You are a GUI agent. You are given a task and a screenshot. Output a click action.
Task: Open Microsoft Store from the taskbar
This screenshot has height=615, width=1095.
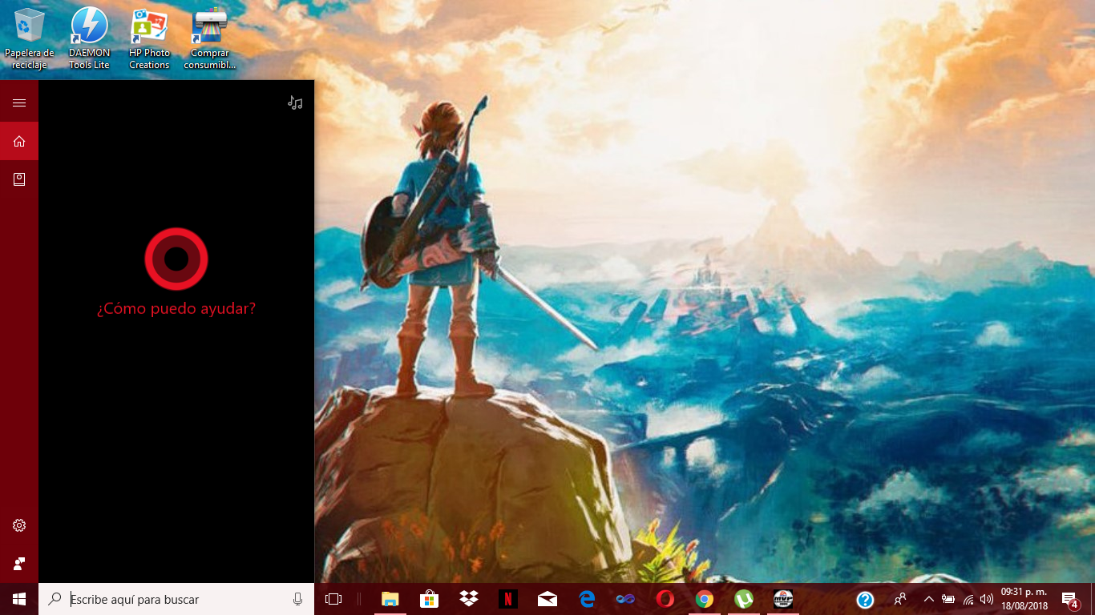point(430,599)
